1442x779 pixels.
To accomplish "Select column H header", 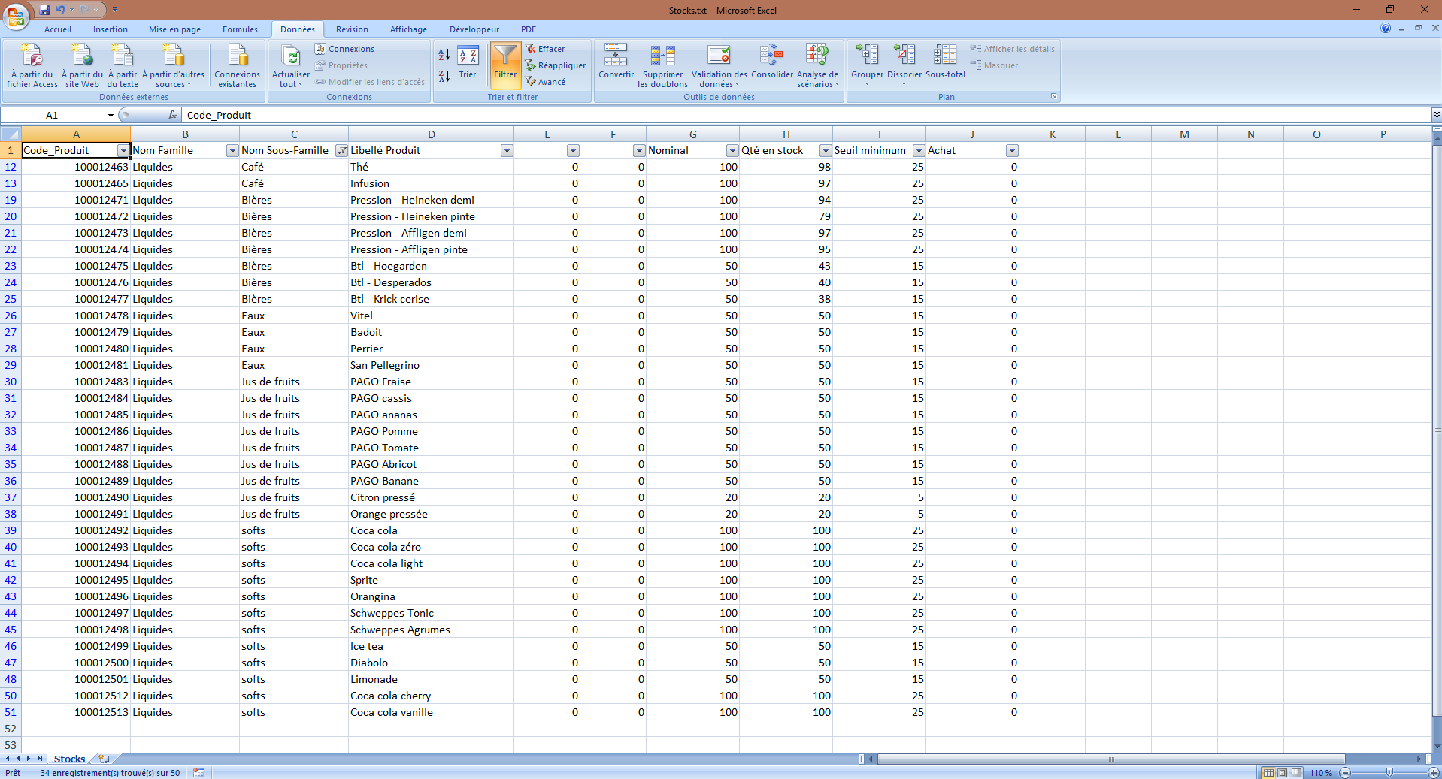I will pyautogui.click(x=786, y=134).
